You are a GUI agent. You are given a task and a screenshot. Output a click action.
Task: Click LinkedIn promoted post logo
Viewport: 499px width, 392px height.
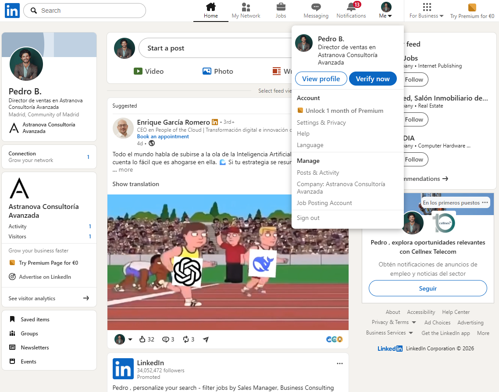pos(123,369)
